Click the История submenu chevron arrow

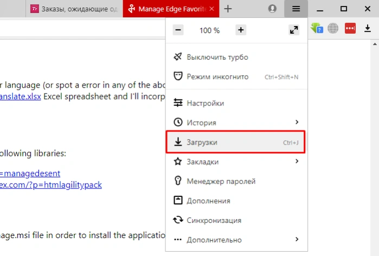coord(297,122)
